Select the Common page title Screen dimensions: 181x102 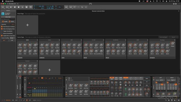point(27,61)
